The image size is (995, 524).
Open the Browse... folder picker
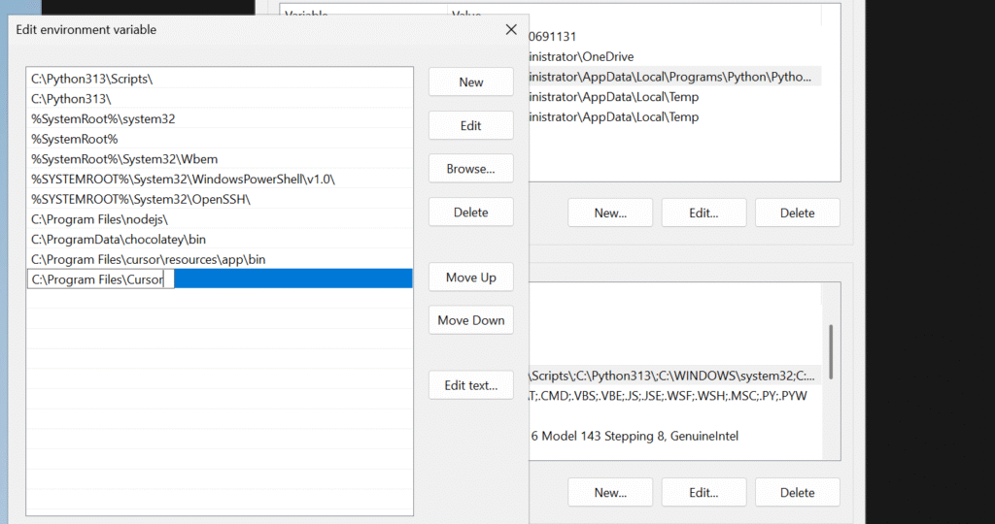471,169
